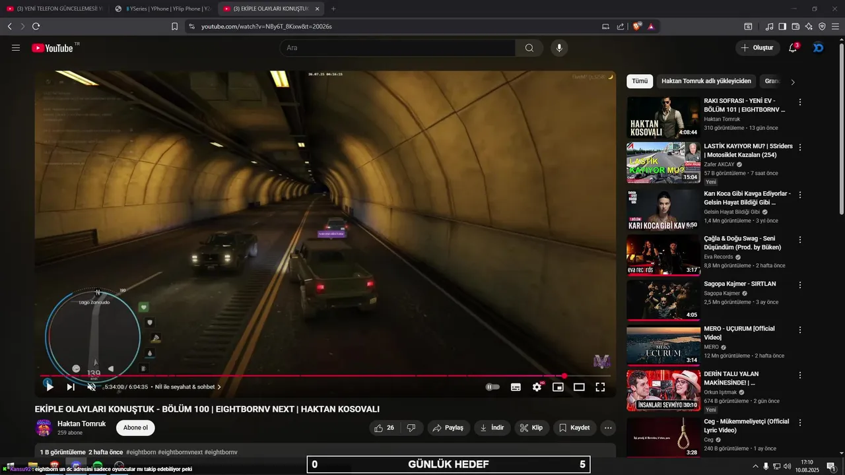Screen dimensions: 845x475
Task: Open Brave Shields lion icon
Action: pyautogui.click(x=637, y=26)
